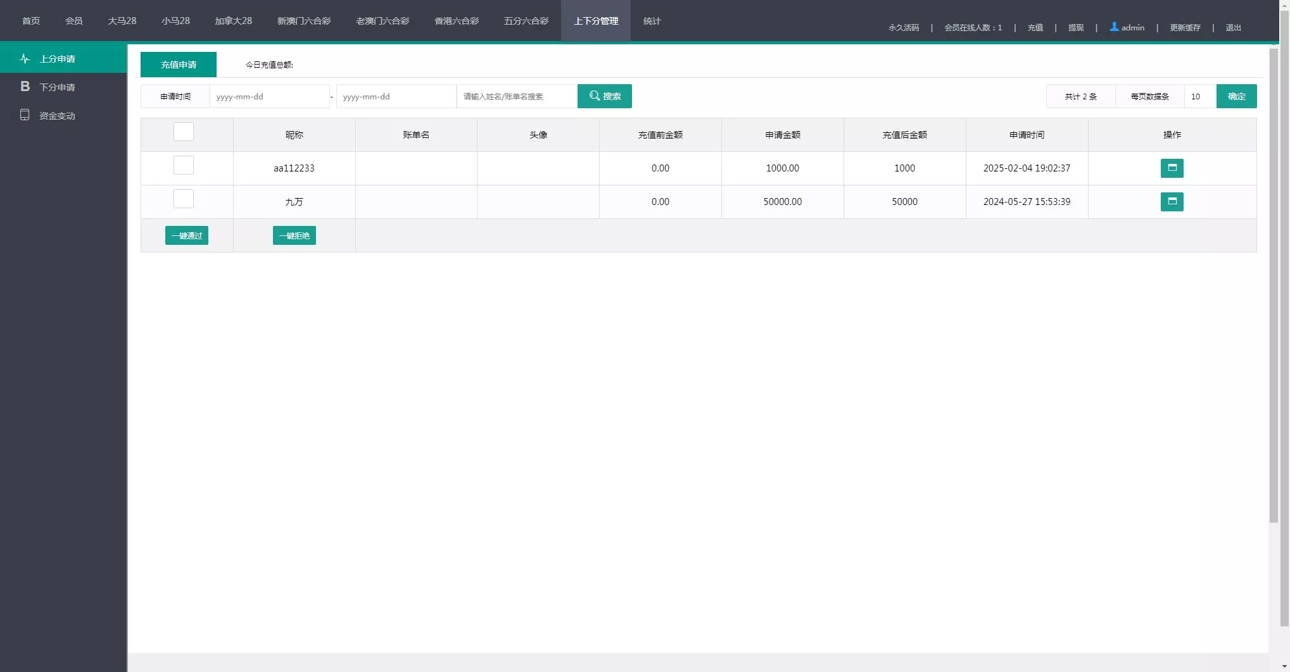Open the start date picker field
Image resolution: width=1290 pixels, height=672 pixels.
coord(269,97)
